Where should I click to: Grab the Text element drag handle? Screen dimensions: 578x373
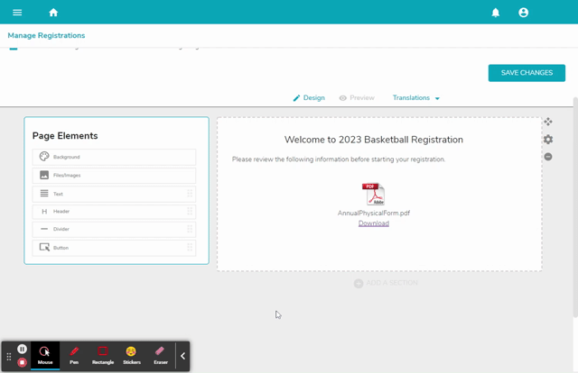coord(190,194)
